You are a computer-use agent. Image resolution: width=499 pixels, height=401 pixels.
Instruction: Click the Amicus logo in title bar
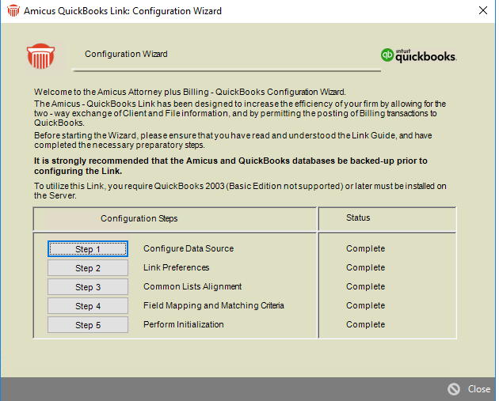(13, 10)
